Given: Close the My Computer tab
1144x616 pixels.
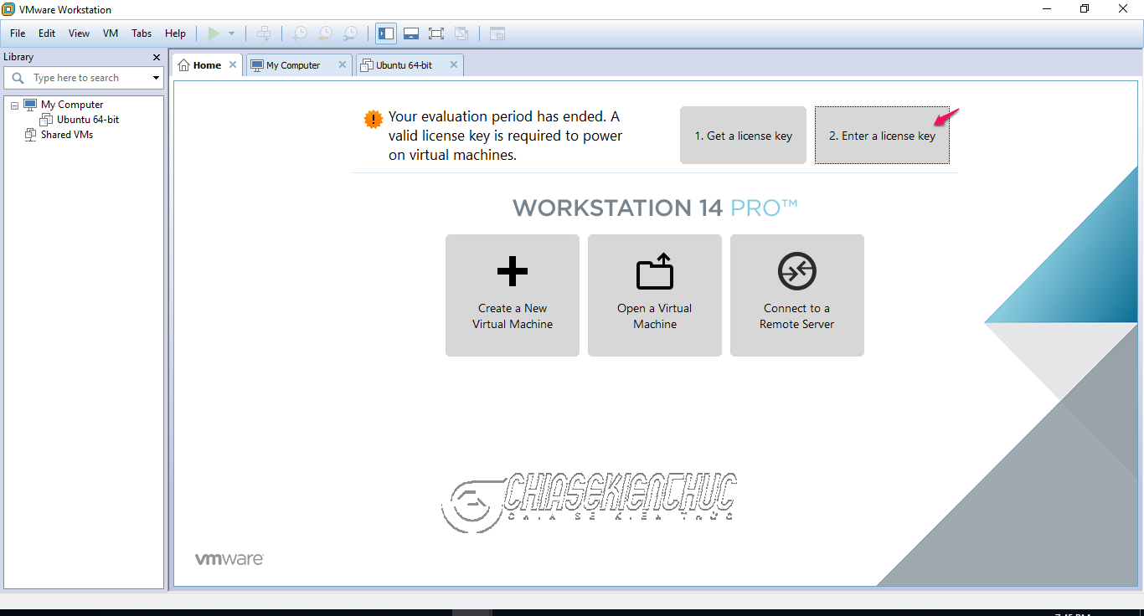Looking at the screenshot, I should point(342,64).
